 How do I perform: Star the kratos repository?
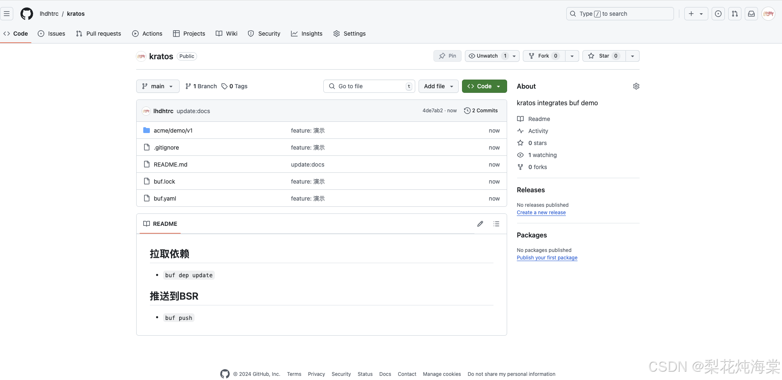(604, 56)
